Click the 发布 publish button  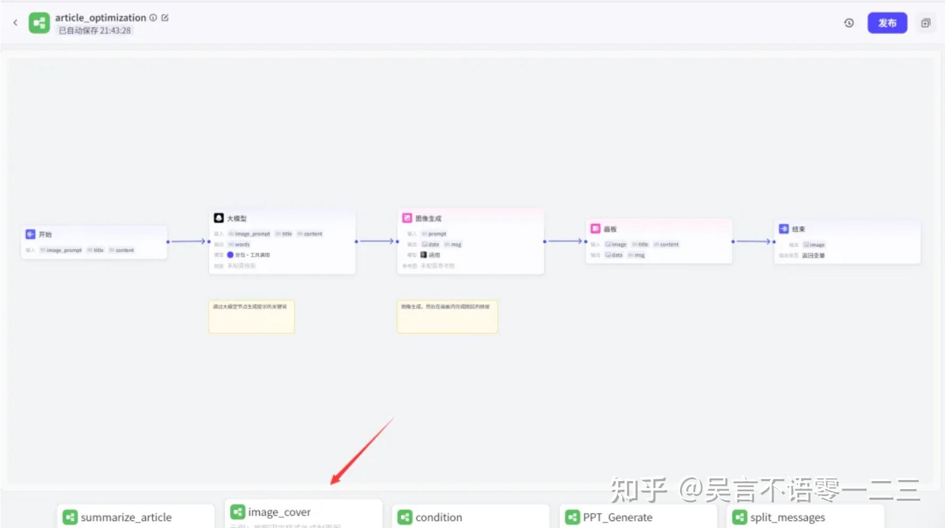click(x=887, y=22)
